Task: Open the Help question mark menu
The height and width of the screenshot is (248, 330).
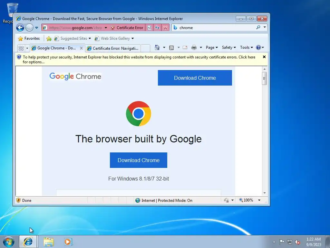Action: [260, 47]
